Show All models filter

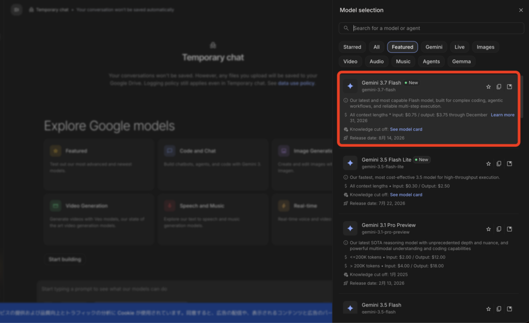tap(376, 47)
